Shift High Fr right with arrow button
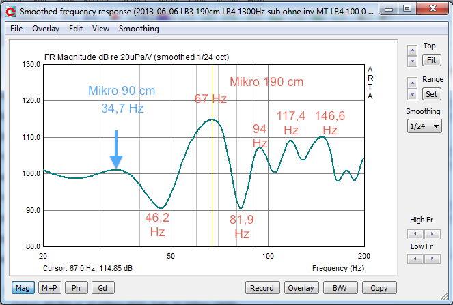Viewport: 453px width, 305px height. pos(429,233)
